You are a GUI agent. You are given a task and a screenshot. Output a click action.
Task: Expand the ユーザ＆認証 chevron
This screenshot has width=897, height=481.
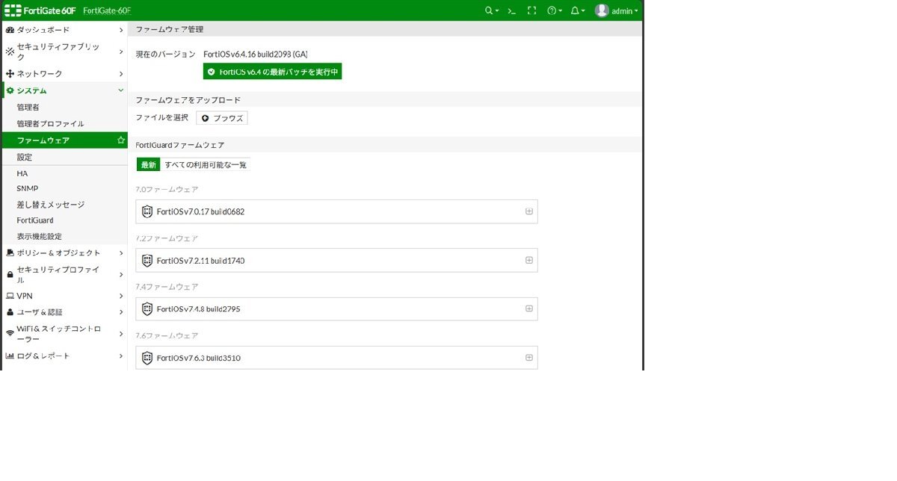coord(121,312)
